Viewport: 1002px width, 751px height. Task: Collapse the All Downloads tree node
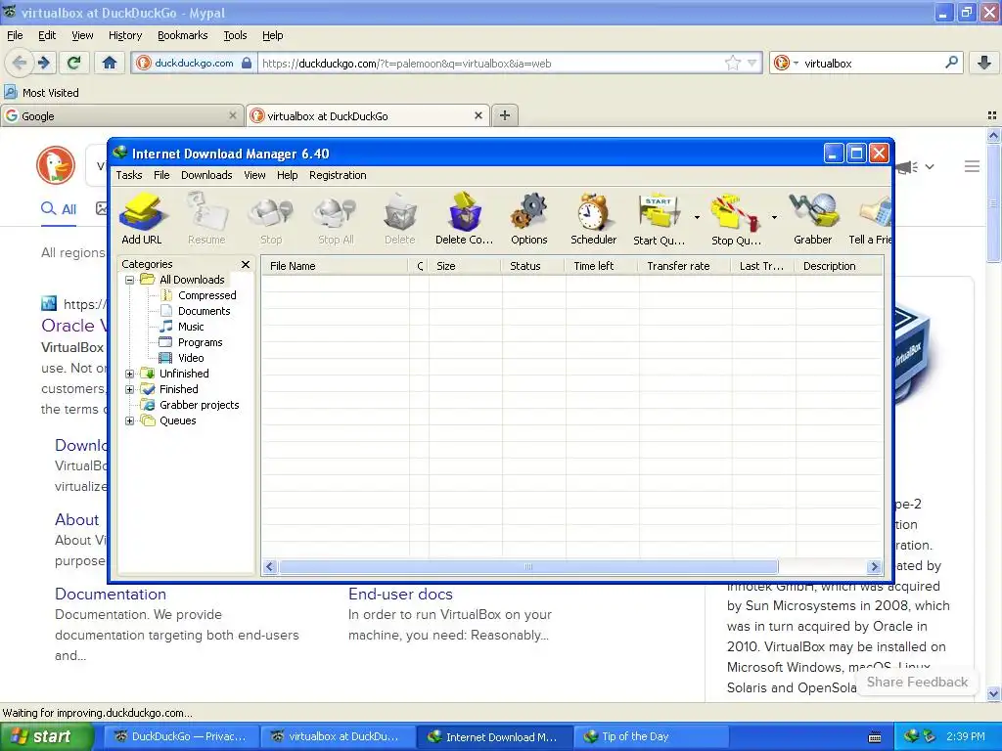130,280
